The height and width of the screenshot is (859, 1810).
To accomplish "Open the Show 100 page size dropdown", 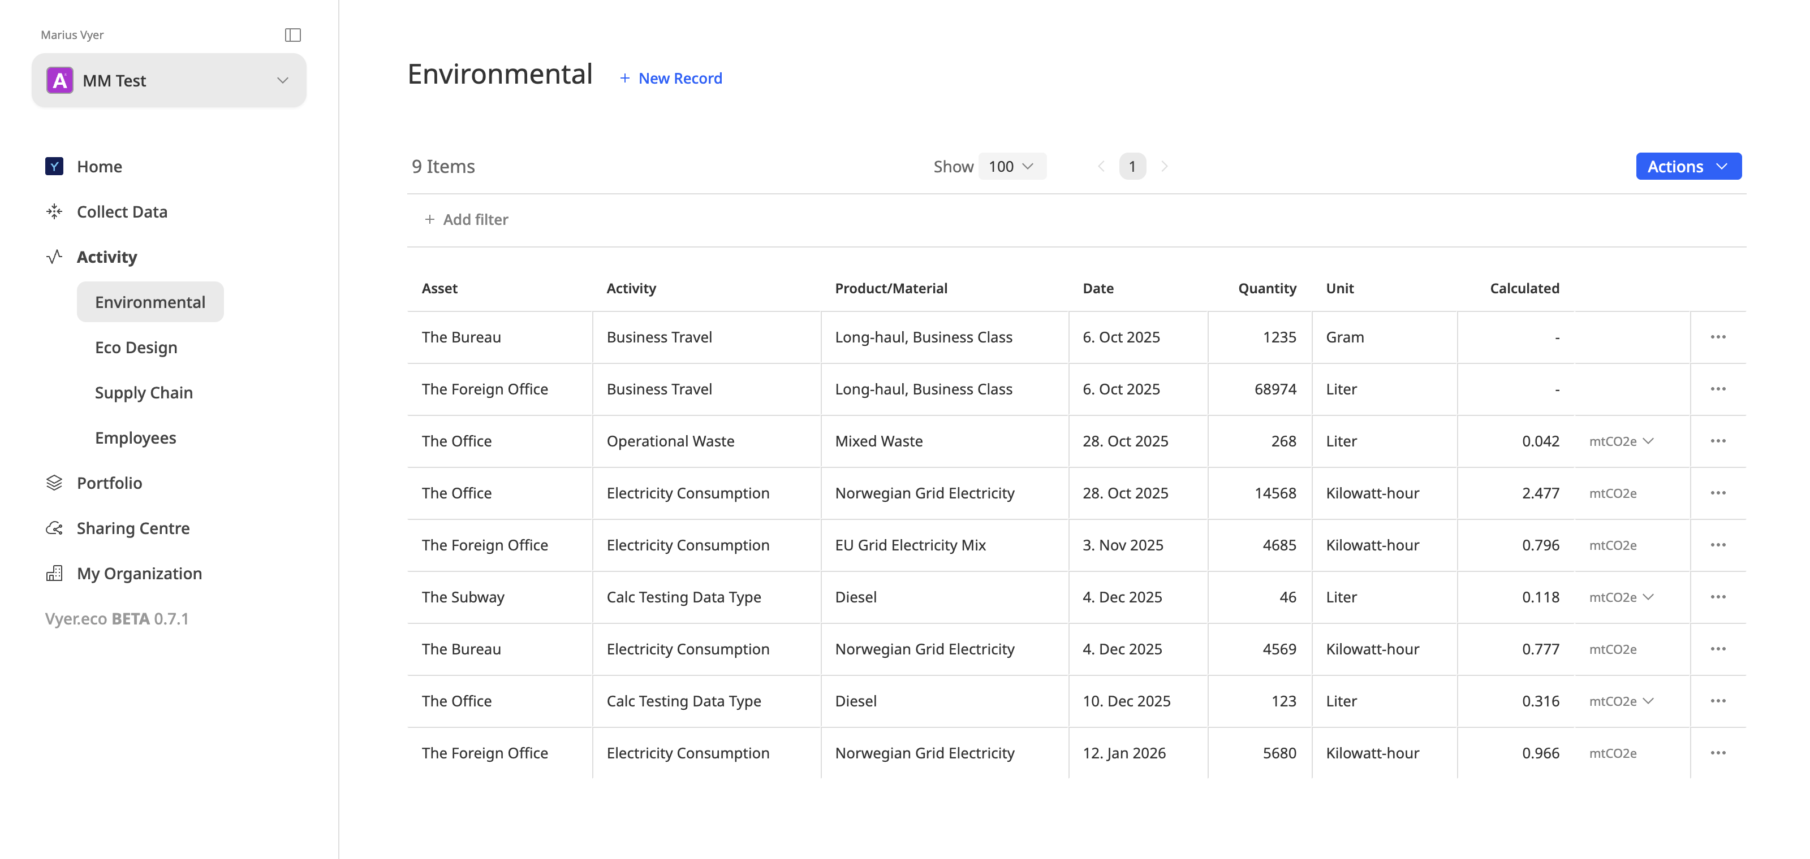I will 1011,166.
